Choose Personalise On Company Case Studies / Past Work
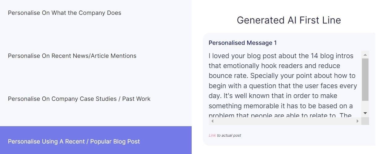This screenshot has width=383, height=154. tap(79, 99)
